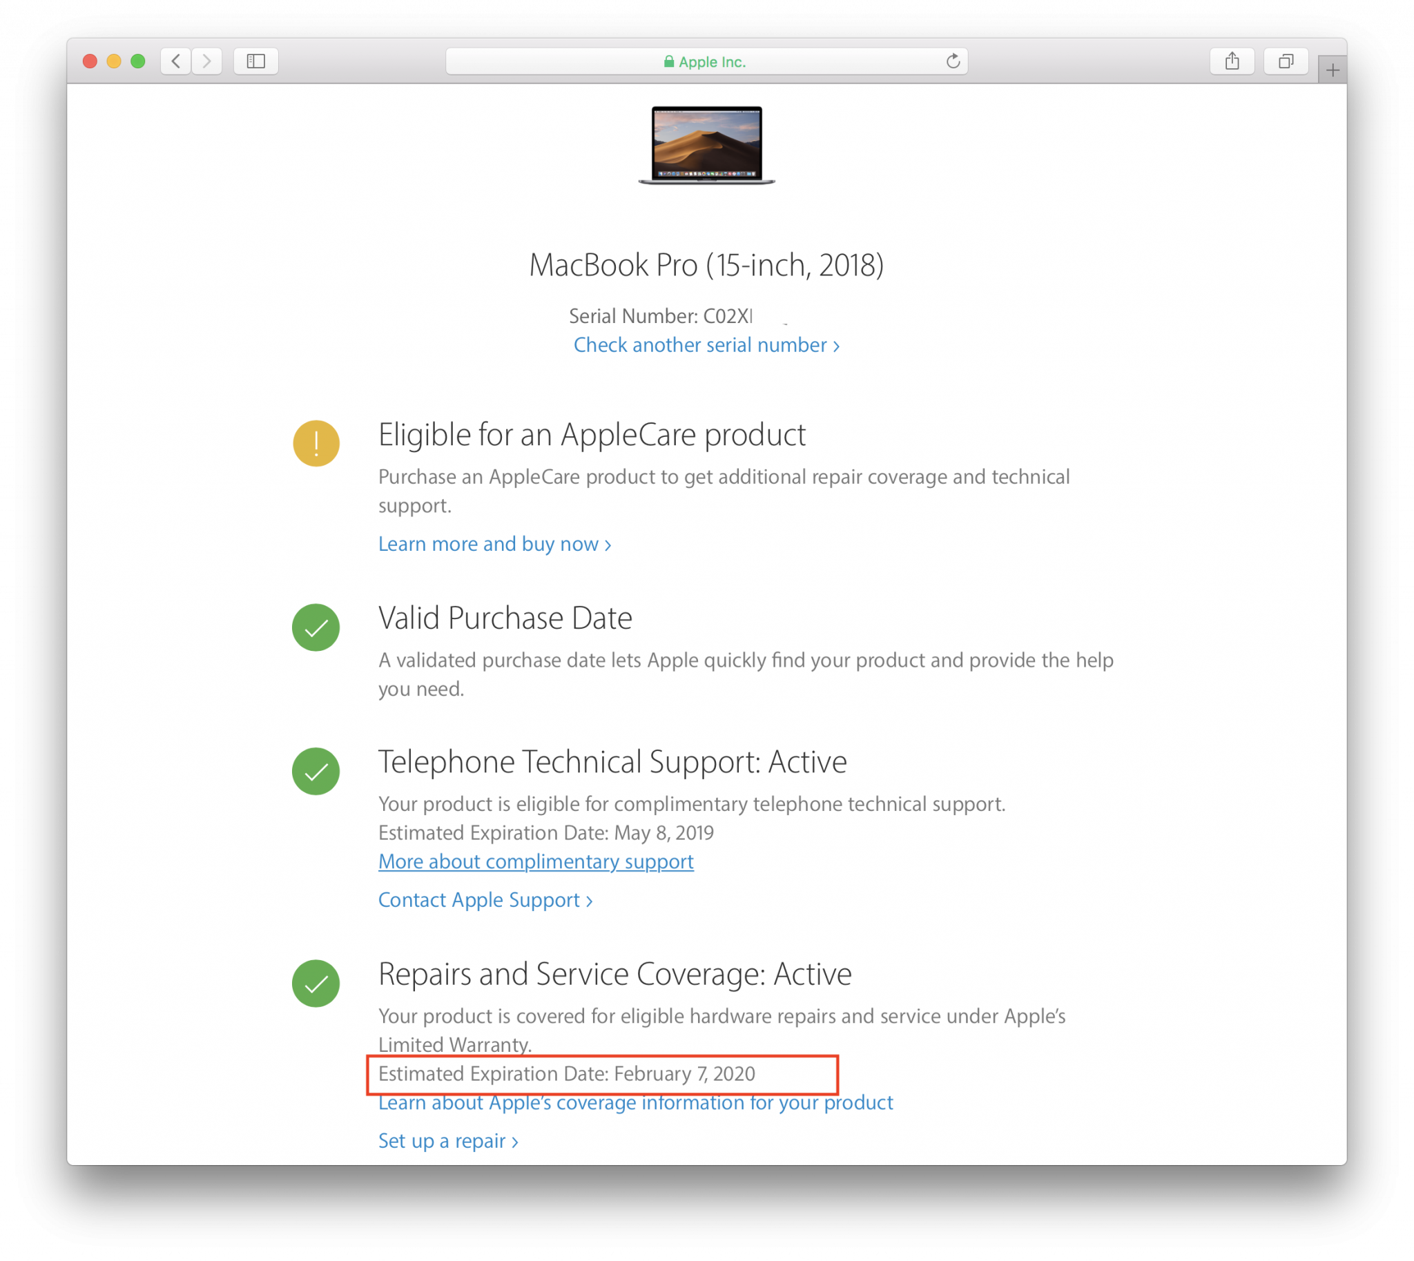Open More about complimentary support link
Viewport: 1414px width, 1261px height.
536,861
